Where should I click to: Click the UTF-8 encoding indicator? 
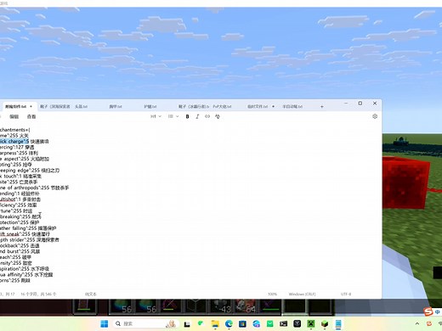[x=346, y=295]
